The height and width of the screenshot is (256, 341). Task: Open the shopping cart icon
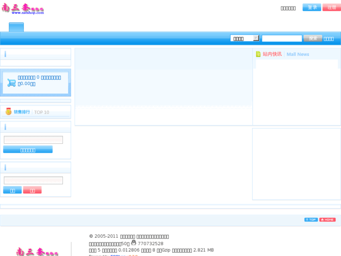[x=11, y=83]
